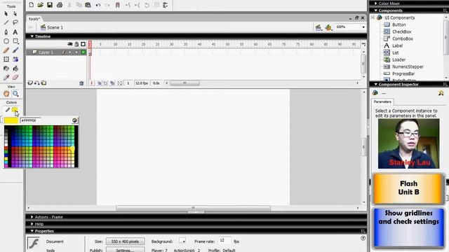The image size is (449, 252).
Task: Toggle Edit Multiple Frames button
Action: pos(112,83)
